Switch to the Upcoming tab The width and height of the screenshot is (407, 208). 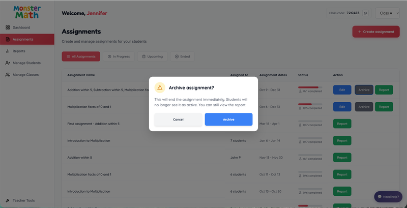click(x=152, y=56)
